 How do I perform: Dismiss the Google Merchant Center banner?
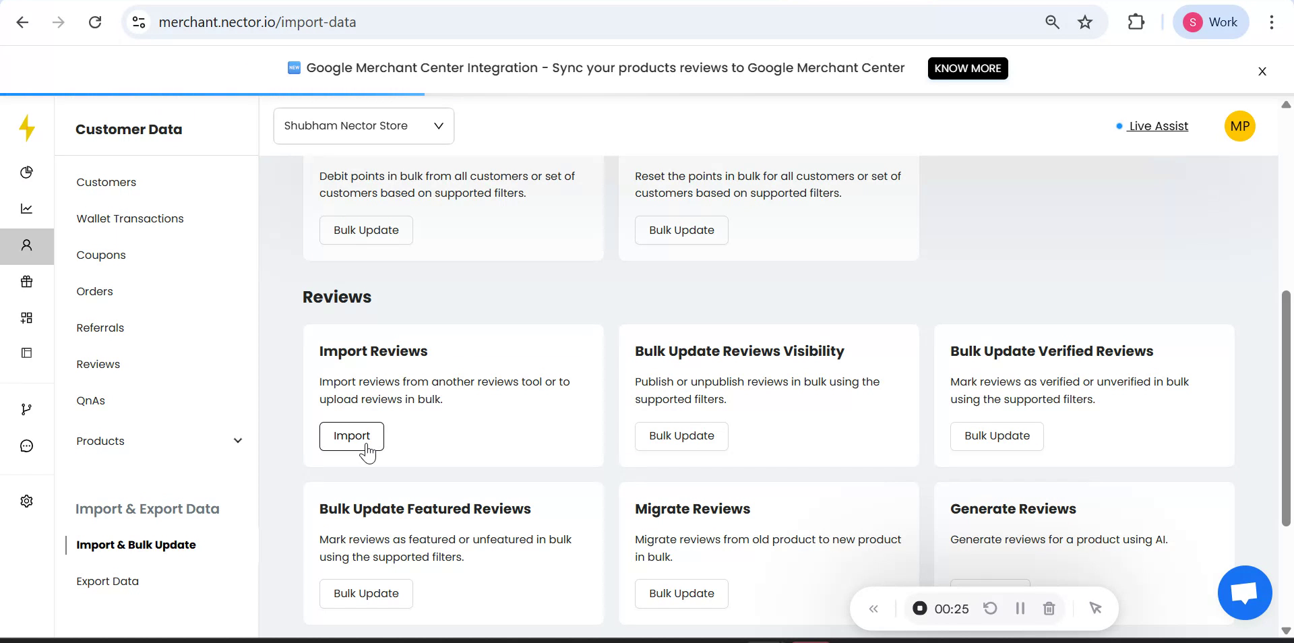coord(1262,71)
